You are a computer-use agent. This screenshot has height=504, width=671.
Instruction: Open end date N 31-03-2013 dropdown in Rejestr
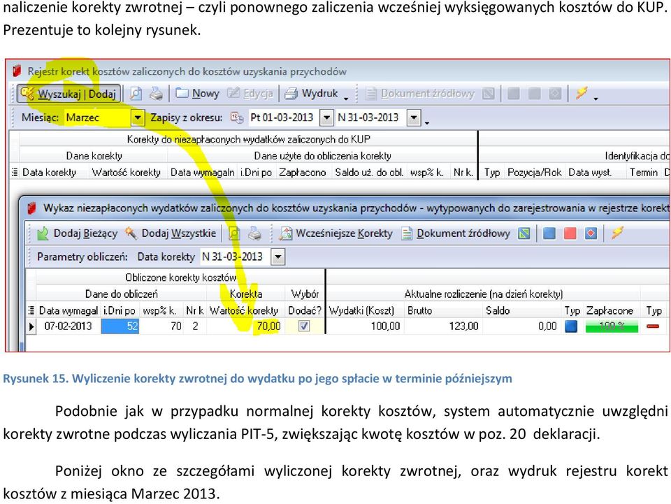(414, 117)
